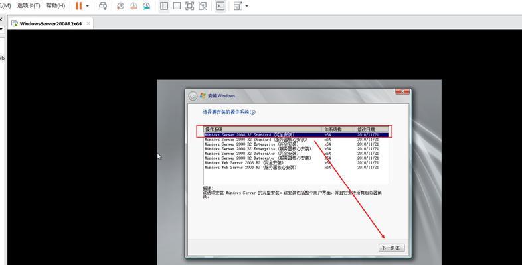
Task: Open the dropdown arrow next to the pause button
Action: [x=87, y=6]
